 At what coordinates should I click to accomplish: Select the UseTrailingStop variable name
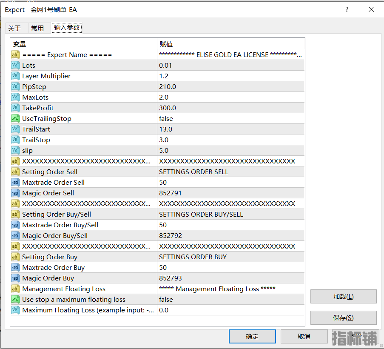46,119
